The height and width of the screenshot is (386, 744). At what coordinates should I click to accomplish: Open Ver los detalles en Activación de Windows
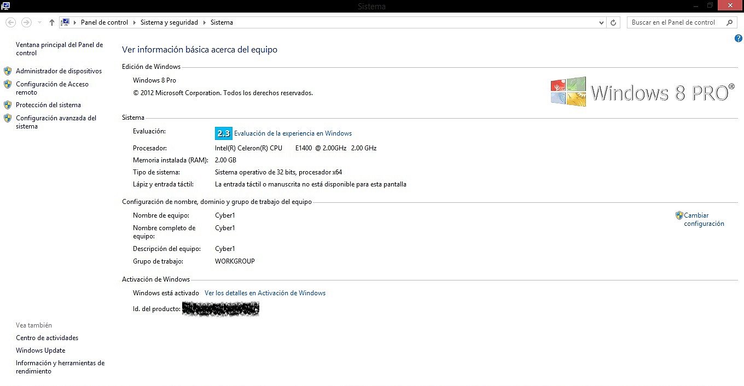click(265, 293)
